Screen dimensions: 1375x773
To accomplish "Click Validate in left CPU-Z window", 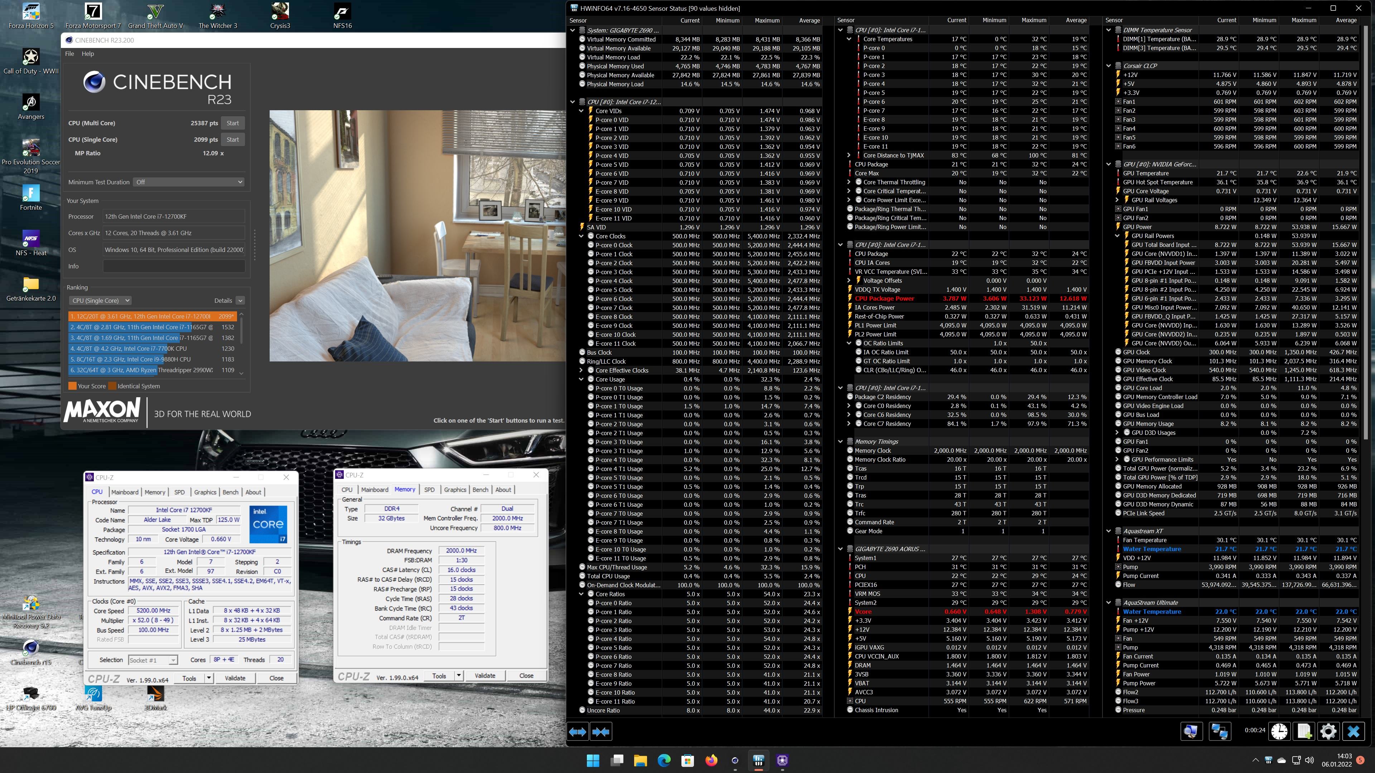I will click(235, 678).
